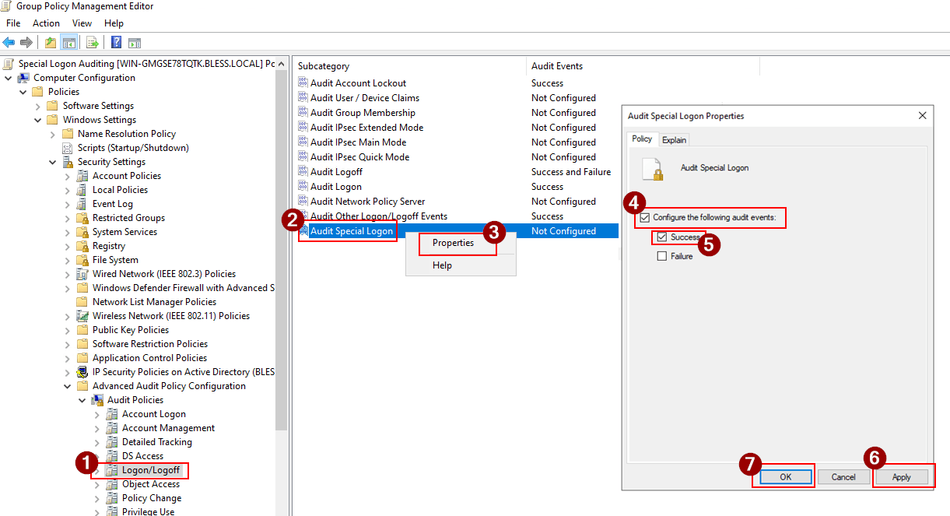
Task: Open the File menu
Action: click(x=13, y=23)
